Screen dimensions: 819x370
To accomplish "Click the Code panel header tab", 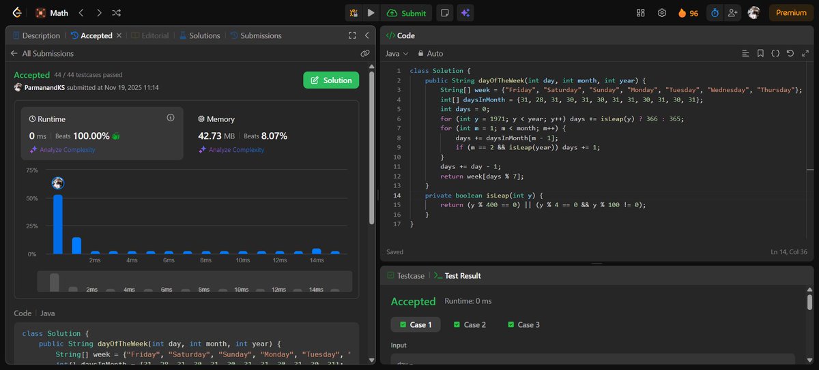I will [x=401, y=35].
